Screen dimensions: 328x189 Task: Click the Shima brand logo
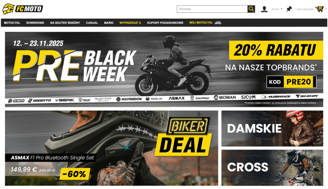click(306, 96)
